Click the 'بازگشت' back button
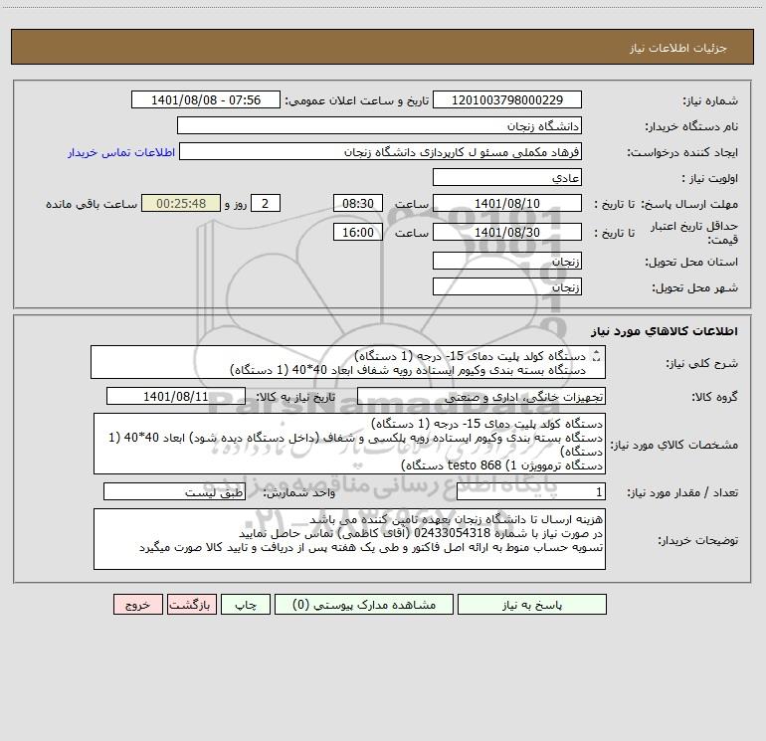766x741 pixels. click(191, 605)
